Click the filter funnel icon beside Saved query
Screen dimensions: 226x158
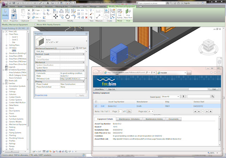(183, 96)
